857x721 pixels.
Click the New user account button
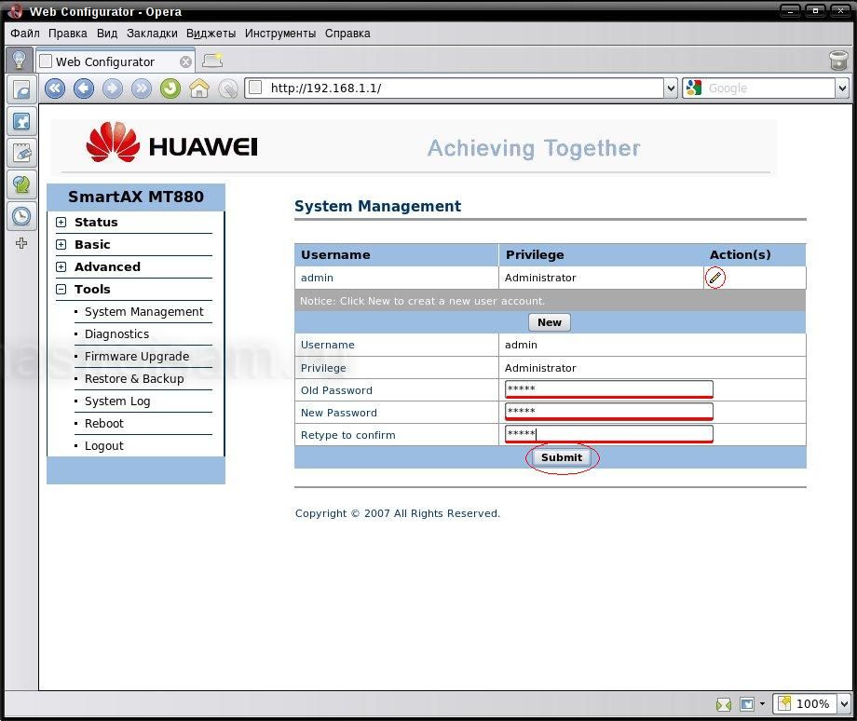click(x=550, y=322)
